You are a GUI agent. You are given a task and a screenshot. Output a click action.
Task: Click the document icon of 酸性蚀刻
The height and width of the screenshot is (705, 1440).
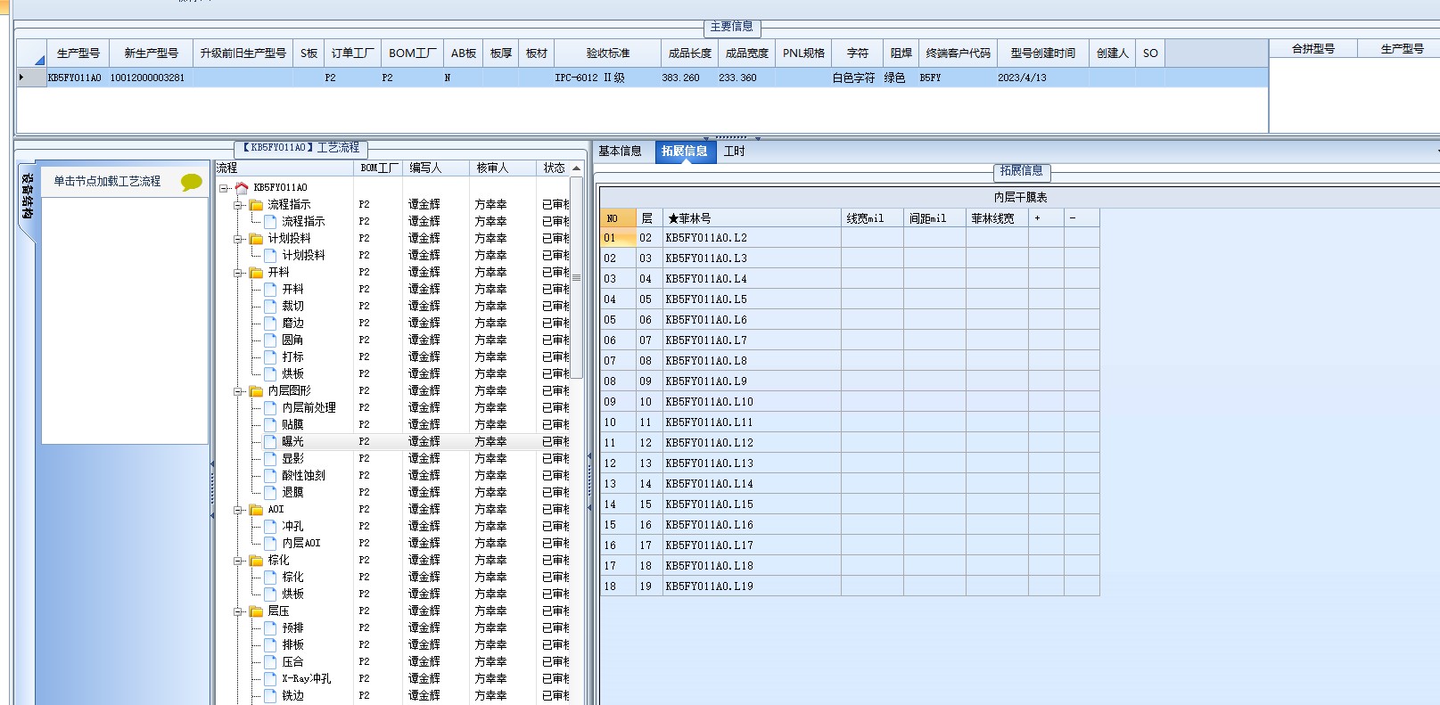point(271,476)
